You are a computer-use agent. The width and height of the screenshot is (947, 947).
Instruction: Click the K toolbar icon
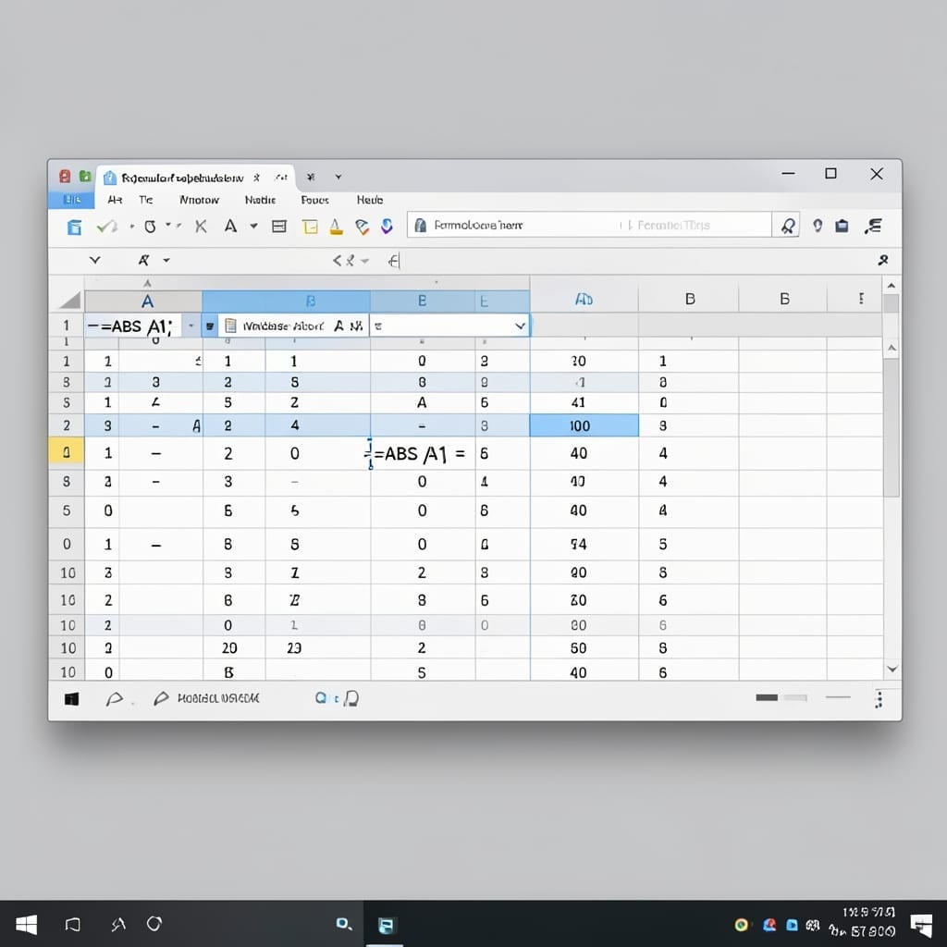(201, 227)
